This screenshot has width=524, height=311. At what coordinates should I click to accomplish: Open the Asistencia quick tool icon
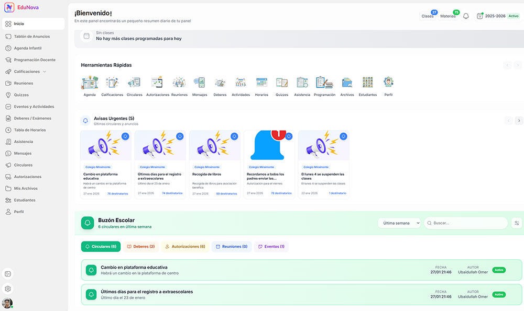coord(302,83)
